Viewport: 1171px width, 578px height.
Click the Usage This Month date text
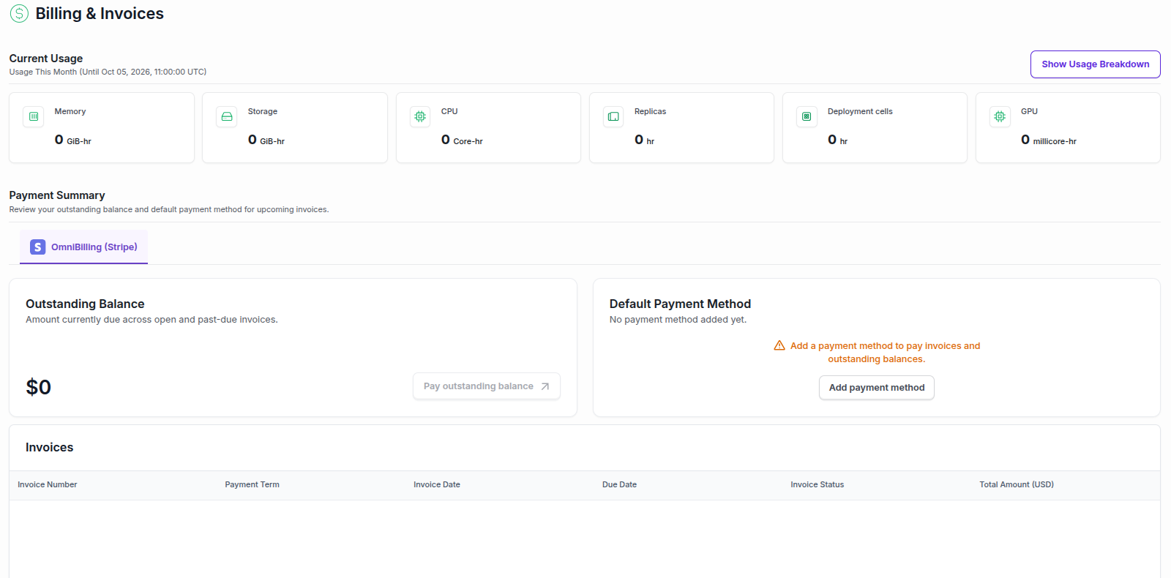click(108, 72)
